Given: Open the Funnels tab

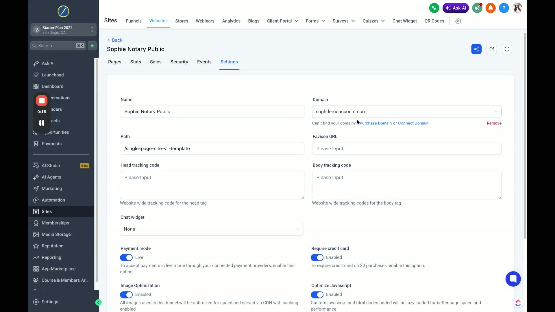Looking at the screenshot, I should 134,21.
